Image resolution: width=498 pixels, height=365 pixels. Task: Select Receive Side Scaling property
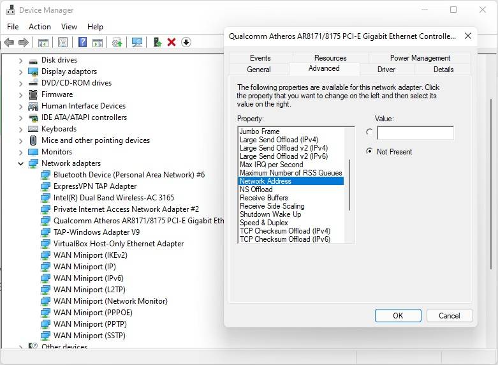(x=272, y=206)
